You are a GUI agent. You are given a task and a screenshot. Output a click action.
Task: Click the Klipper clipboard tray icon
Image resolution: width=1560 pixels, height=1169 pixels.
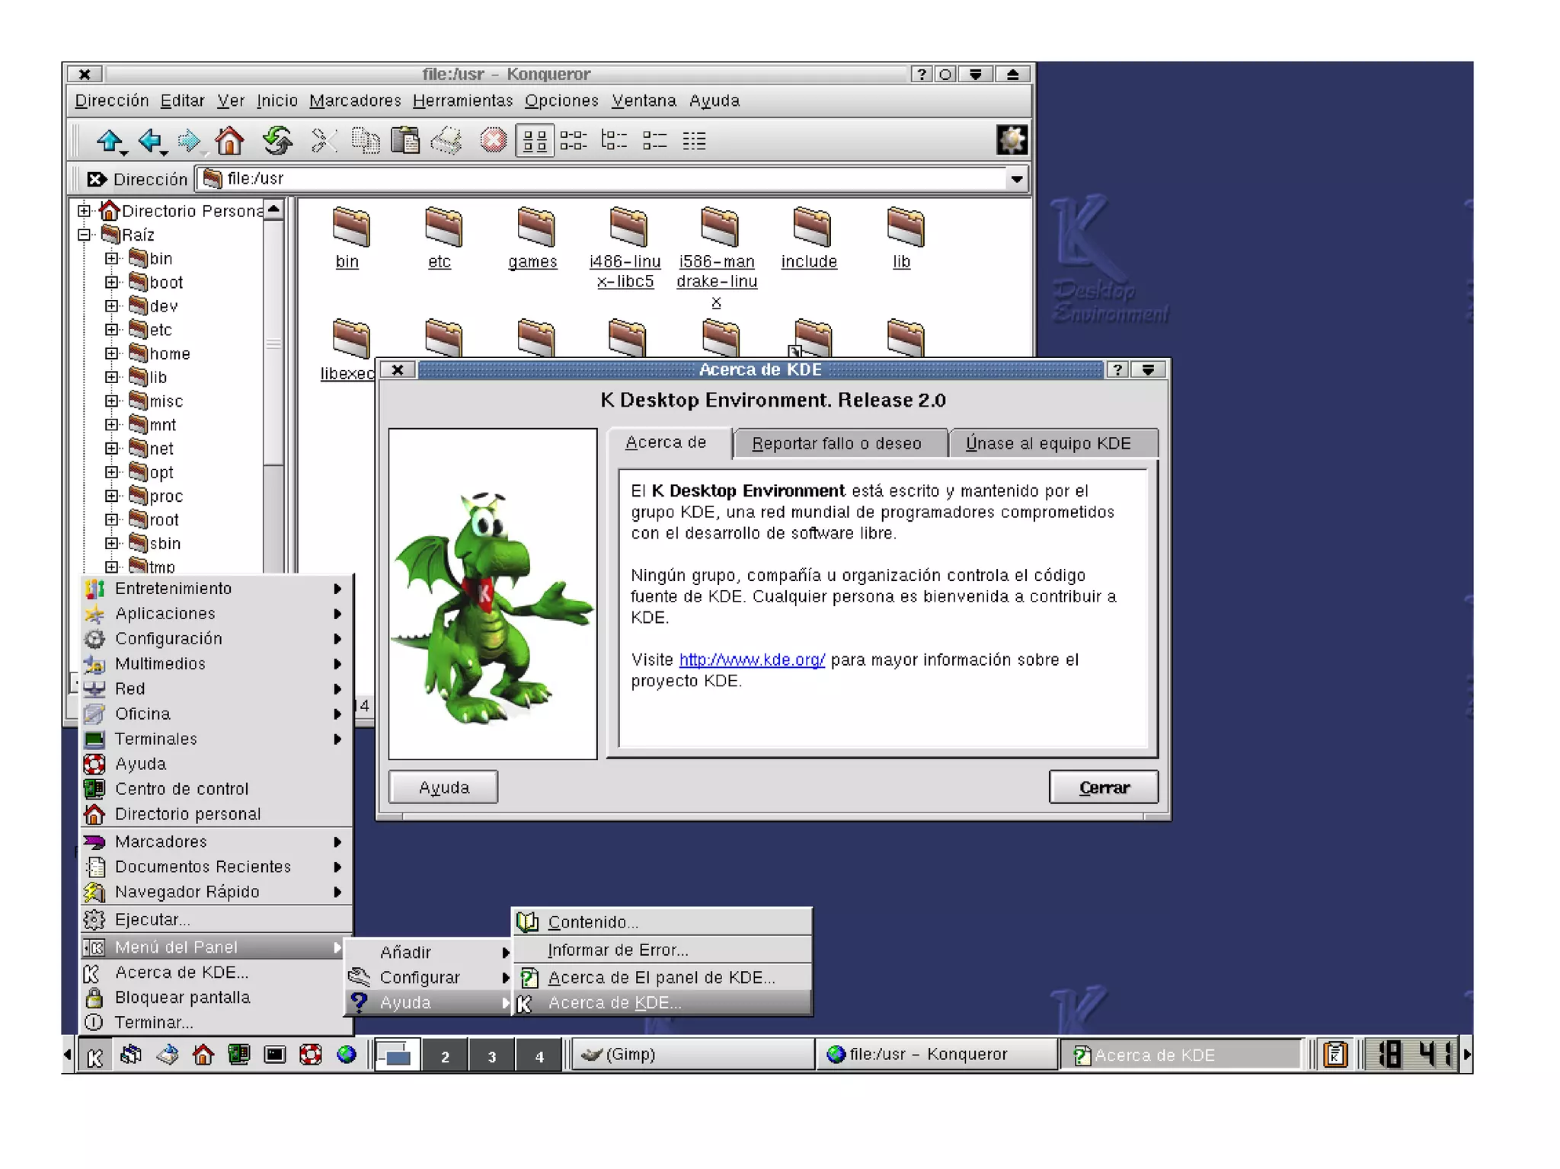(x=1335, y=1055)
